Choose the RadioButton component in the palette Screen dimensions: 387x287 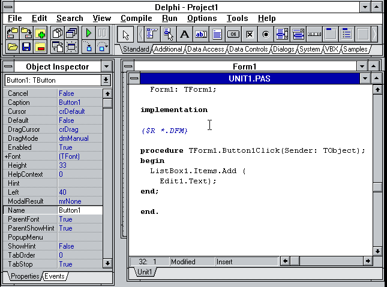point(266,34)
